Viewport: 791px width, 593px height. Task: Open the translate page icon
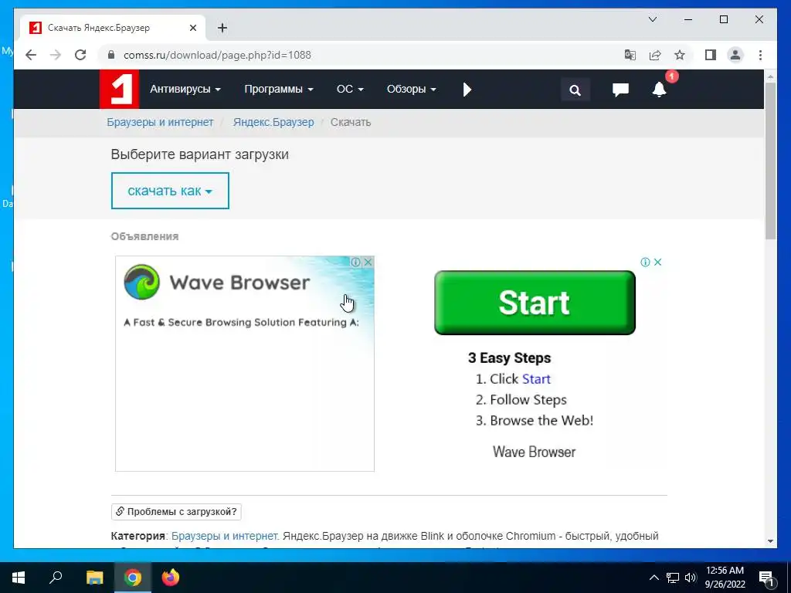(x=630, y=55)
